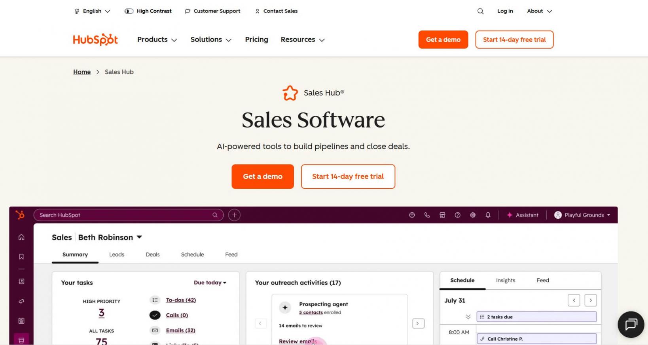Click the header Get a demo button
648x345 pixels.
click(443, 39)
